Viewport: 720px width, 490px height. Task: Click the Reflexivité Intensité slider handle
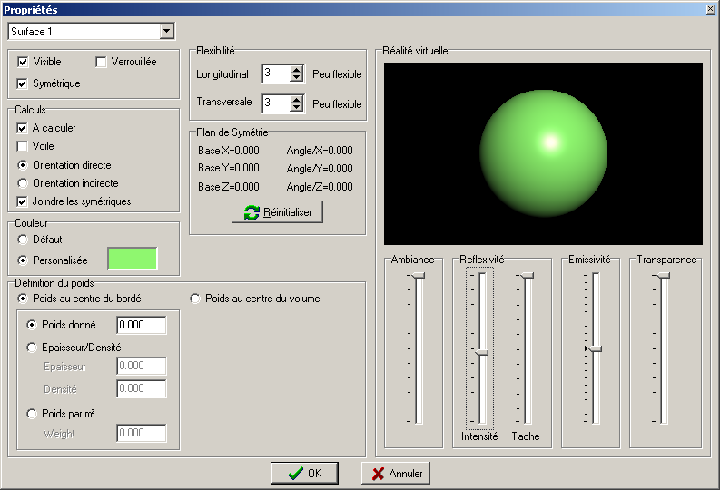click(x=481, y=352)
